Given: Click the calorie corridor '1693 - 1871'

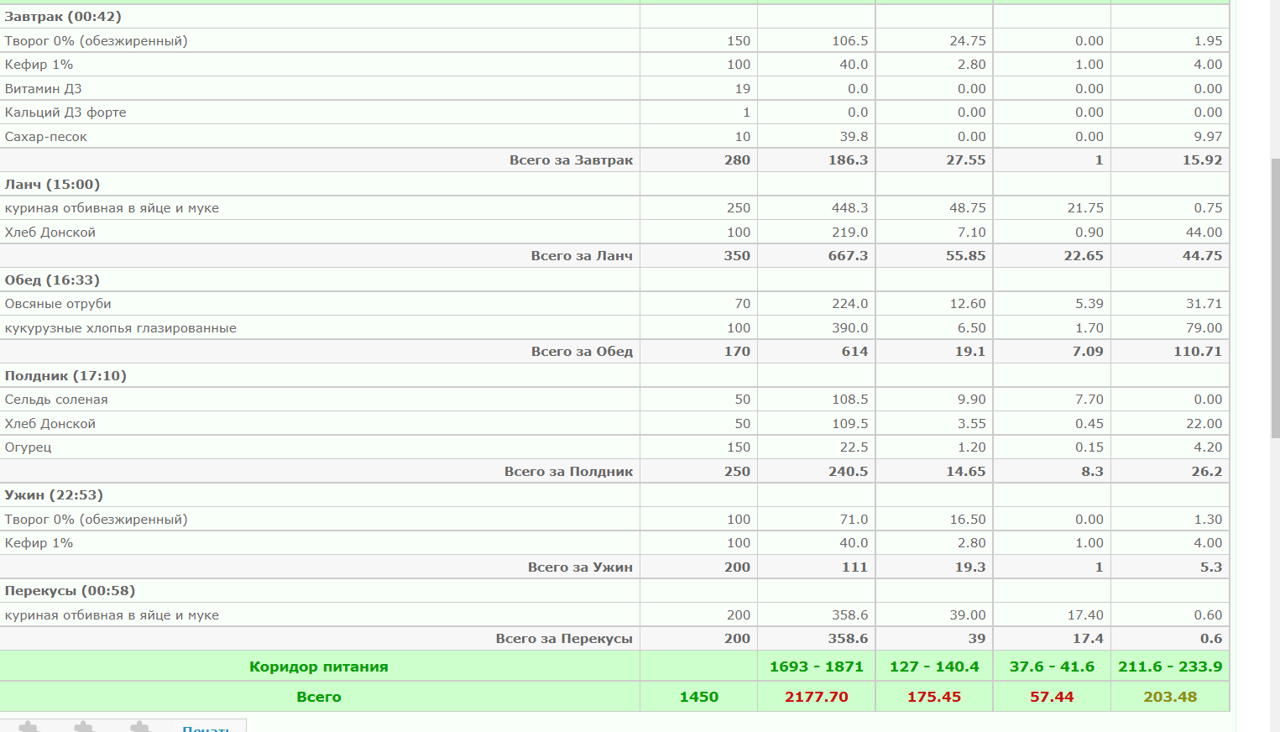Looking at the screenshot, I should pos(817,667).
